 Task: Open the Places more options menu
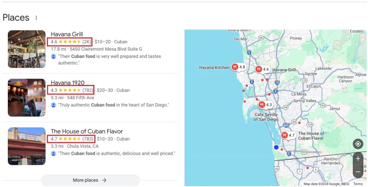click(36, 18)
